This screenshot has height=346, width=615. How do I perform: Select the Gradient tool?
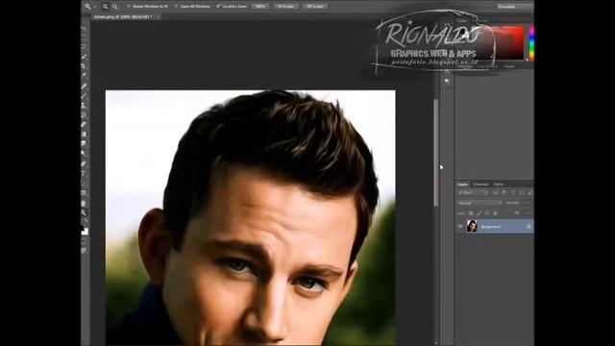point(85,135)
